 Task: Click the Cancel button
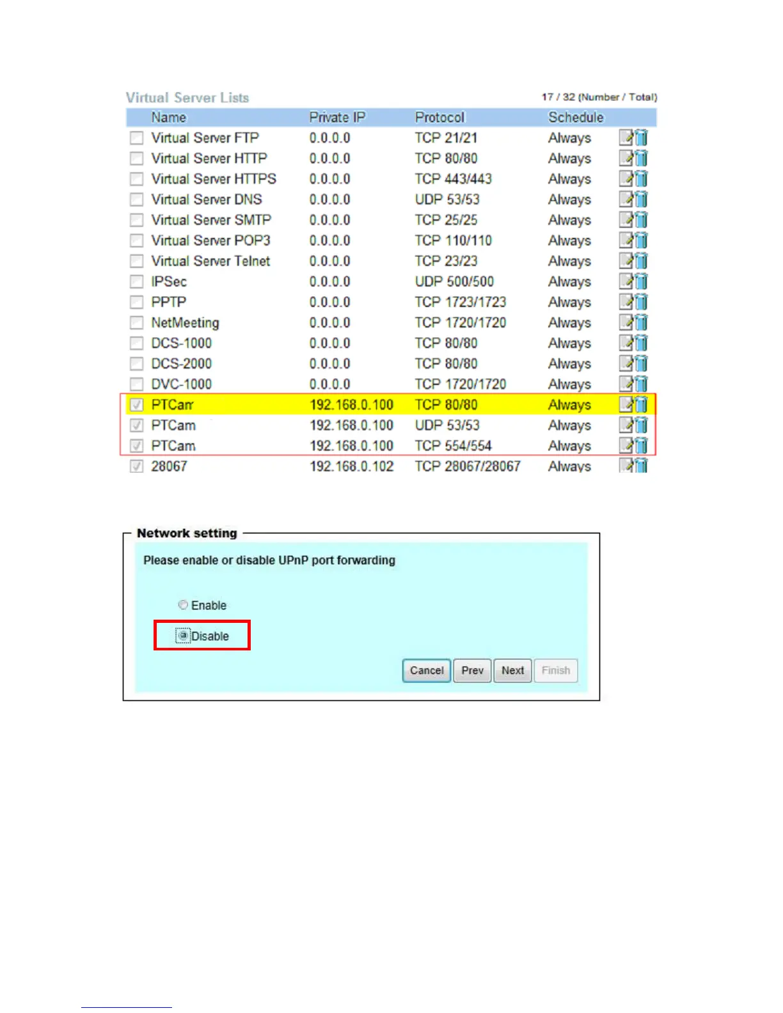[x=427, y=670]
